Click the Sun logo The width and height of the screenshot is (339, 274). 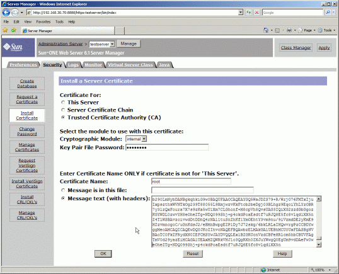click(13, 47)
